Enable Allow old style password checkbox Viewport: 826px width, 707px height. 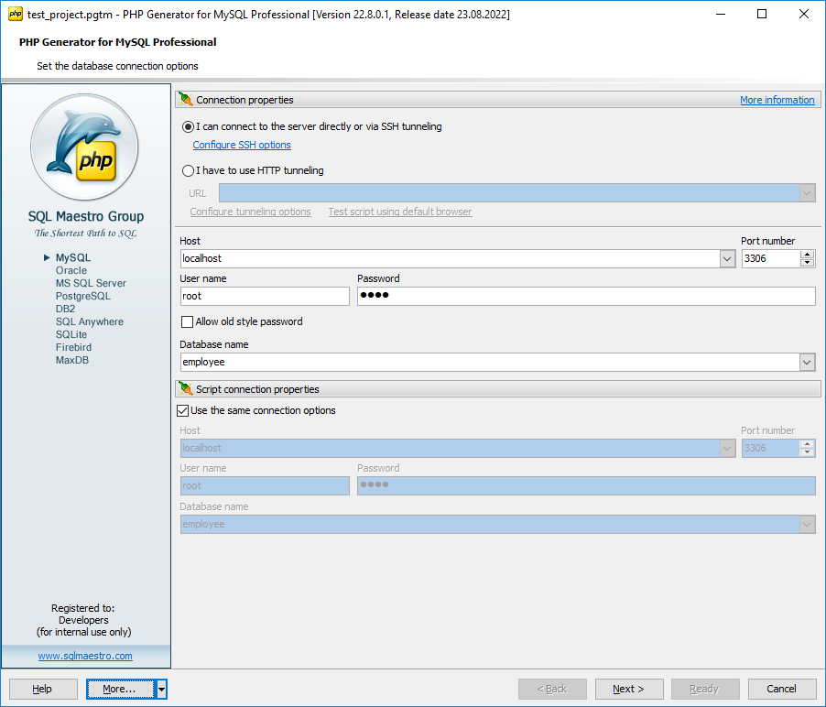(188, 321)
